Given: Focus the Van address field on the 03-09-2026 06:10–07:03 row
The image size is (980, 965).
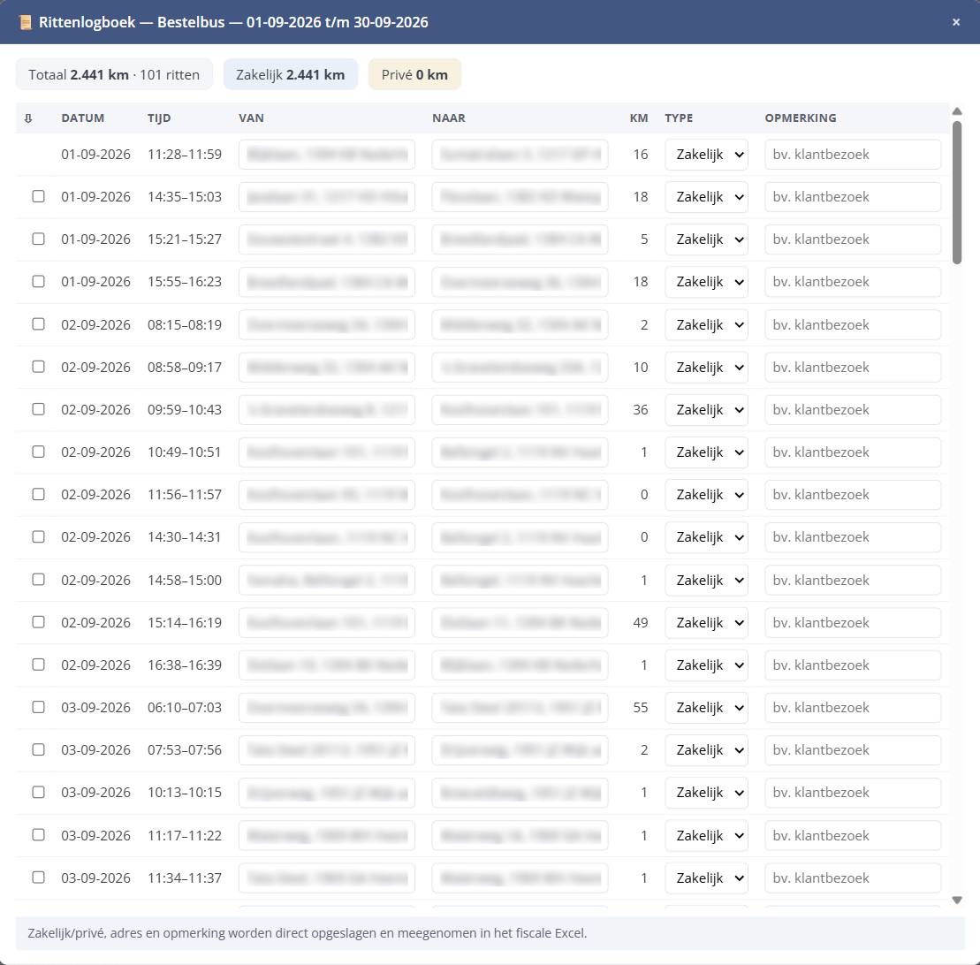Looking at the screenshot, I should point(327,708).
